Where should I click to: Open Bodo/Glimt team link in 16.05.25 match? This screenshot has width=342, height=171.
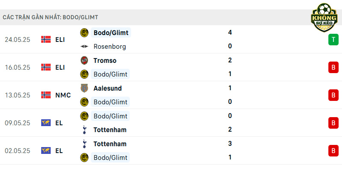(x=110, y=74)
